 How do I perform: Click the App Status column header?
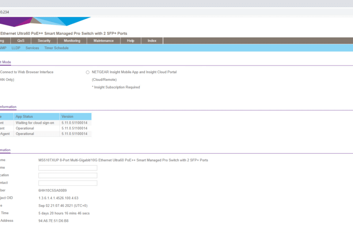pos(37,116)
